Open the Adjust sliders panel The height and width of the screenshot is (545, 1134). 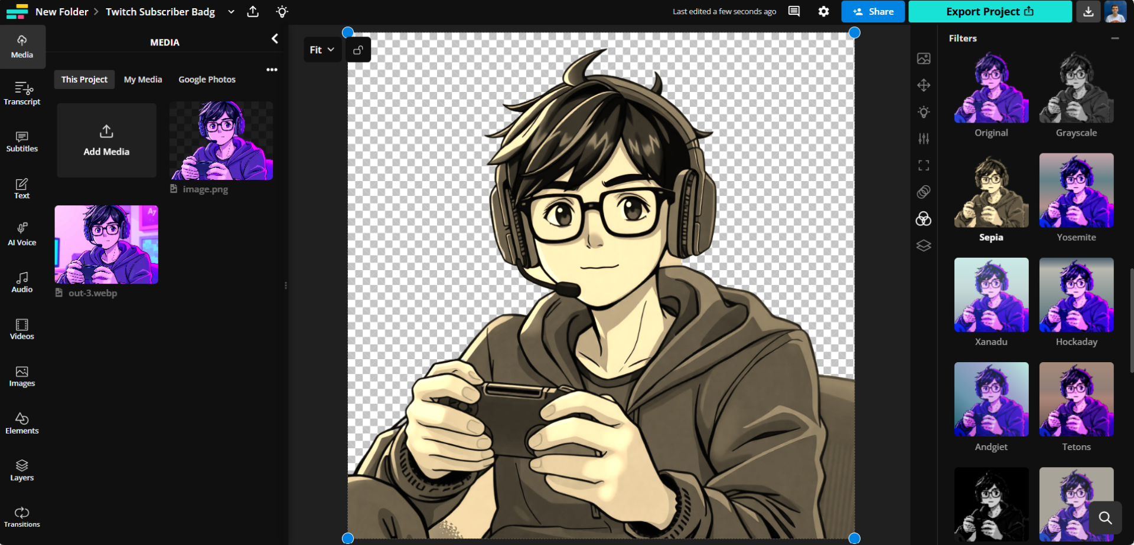pyautogui.click(x=924, y=139)
